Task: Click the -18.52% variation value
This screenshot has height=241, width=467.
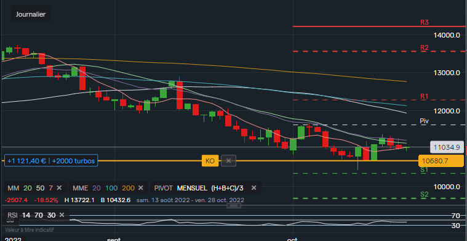Action: [x=46, y=200]
